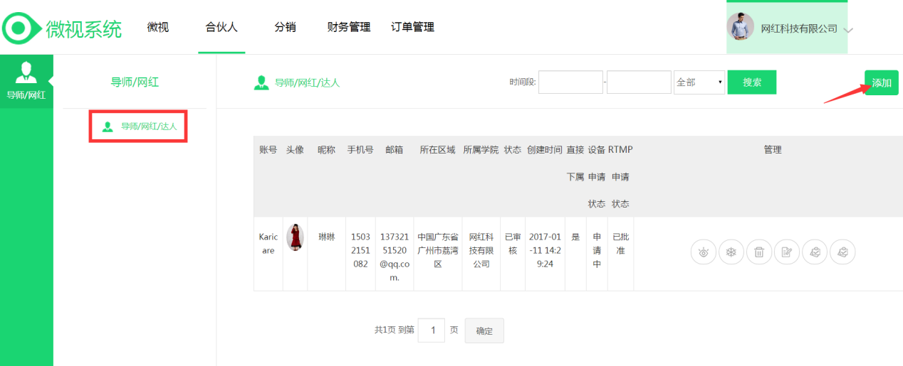Expand the 网红科技有限公司 account menu
This screenshot has height=366, width=903.
(847, 30)
